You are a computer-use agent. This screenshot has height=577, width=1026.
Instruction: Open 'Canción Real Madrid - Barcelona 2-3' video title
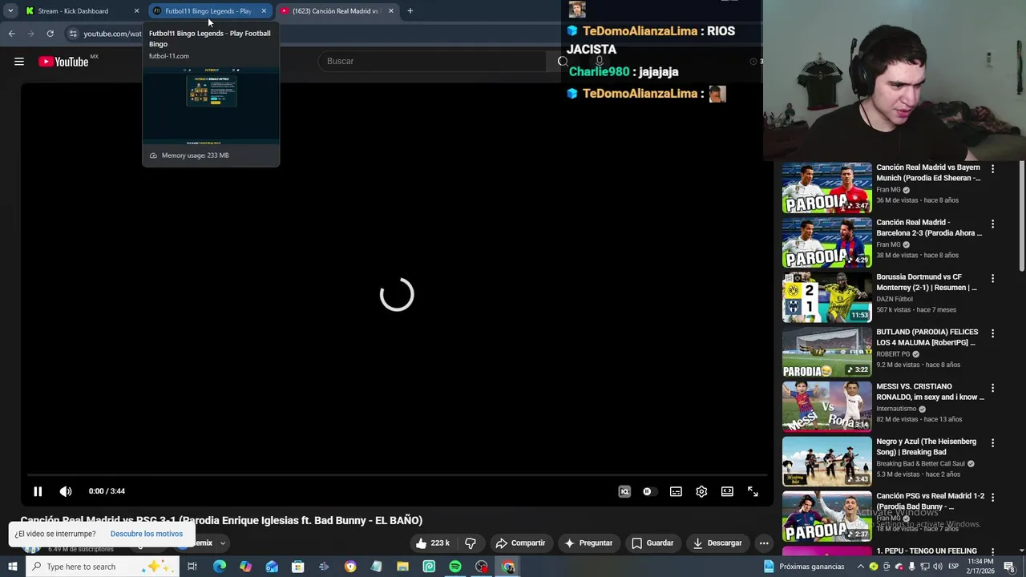point(928,228)
